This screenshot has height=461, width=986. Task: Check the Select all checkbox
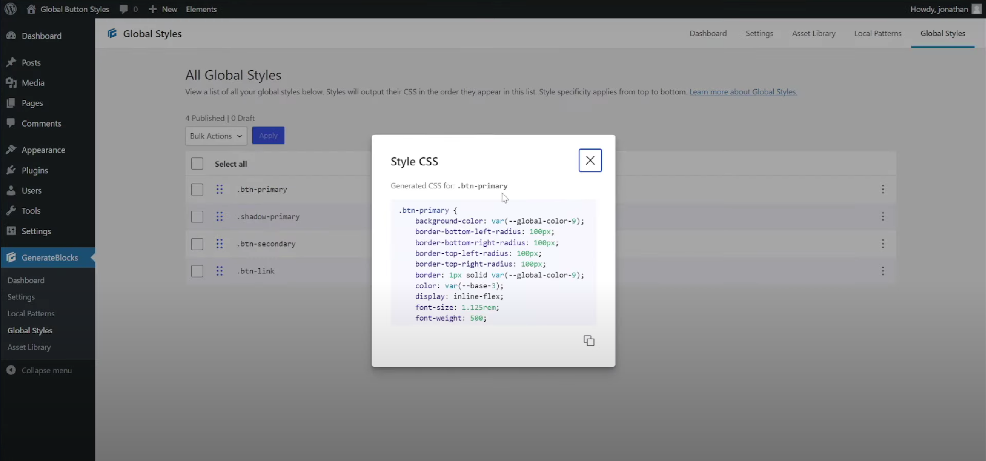197,164
